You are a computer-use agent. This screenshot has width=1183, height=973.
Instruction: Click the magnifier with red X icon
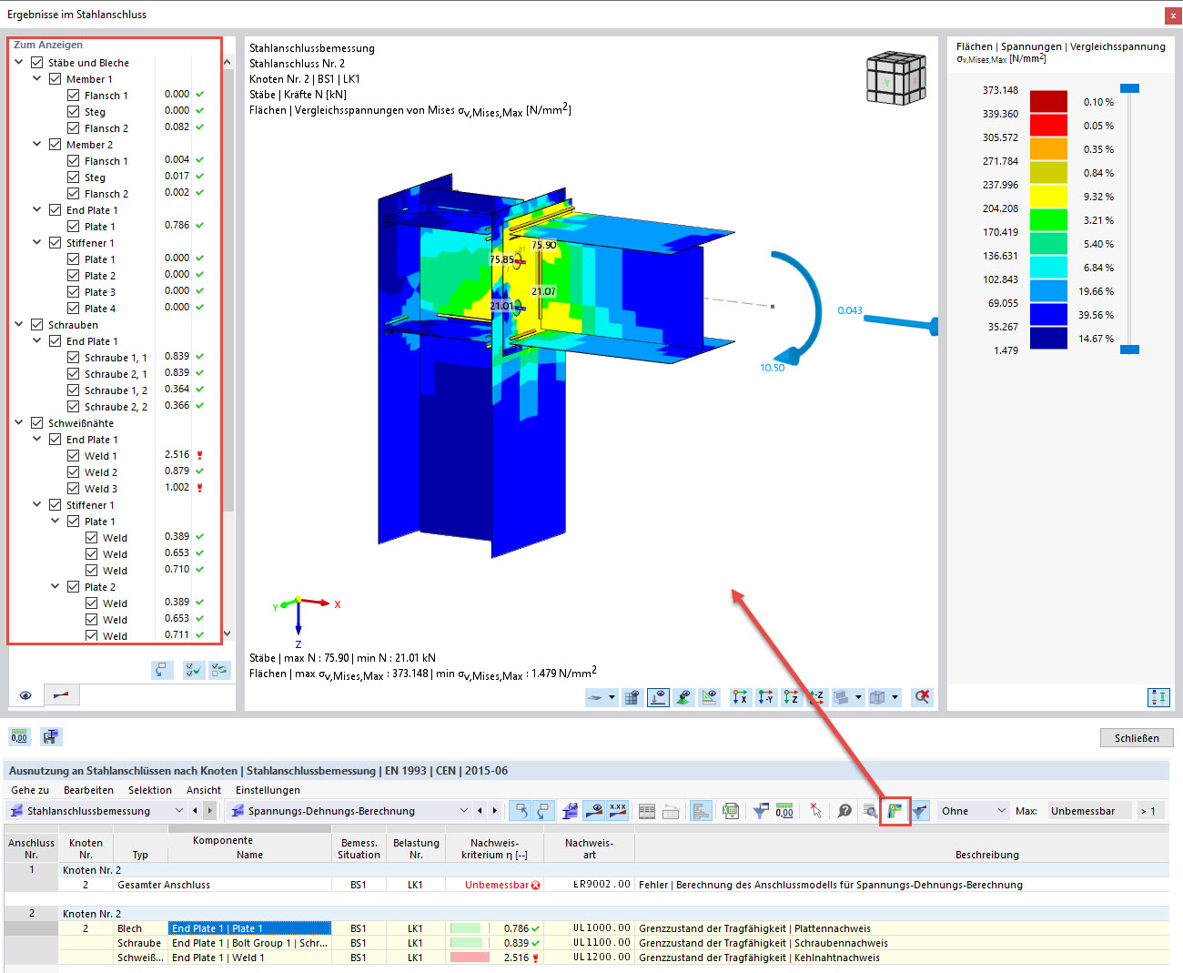(x=923, y=697)
